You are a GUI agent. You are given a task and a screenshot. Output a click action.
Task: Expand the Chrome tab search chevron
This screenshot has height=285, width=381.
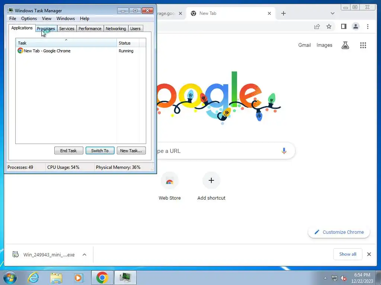tap(332, 13)
